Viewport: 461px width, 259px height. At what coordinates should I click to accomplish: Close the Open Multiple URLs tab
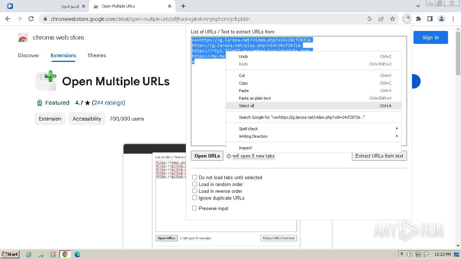[x=170, y=6]
